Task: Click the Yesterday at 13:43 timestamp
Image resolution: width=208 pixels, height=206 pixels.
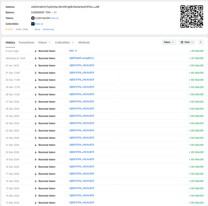Action: point(15,58)
